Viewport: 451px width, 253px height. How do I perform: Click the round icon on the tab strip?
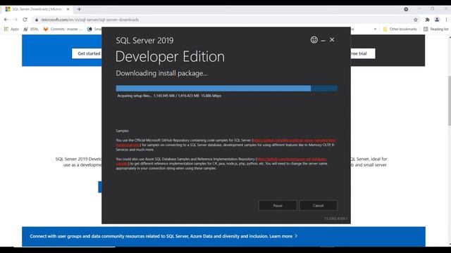[406, 9]
